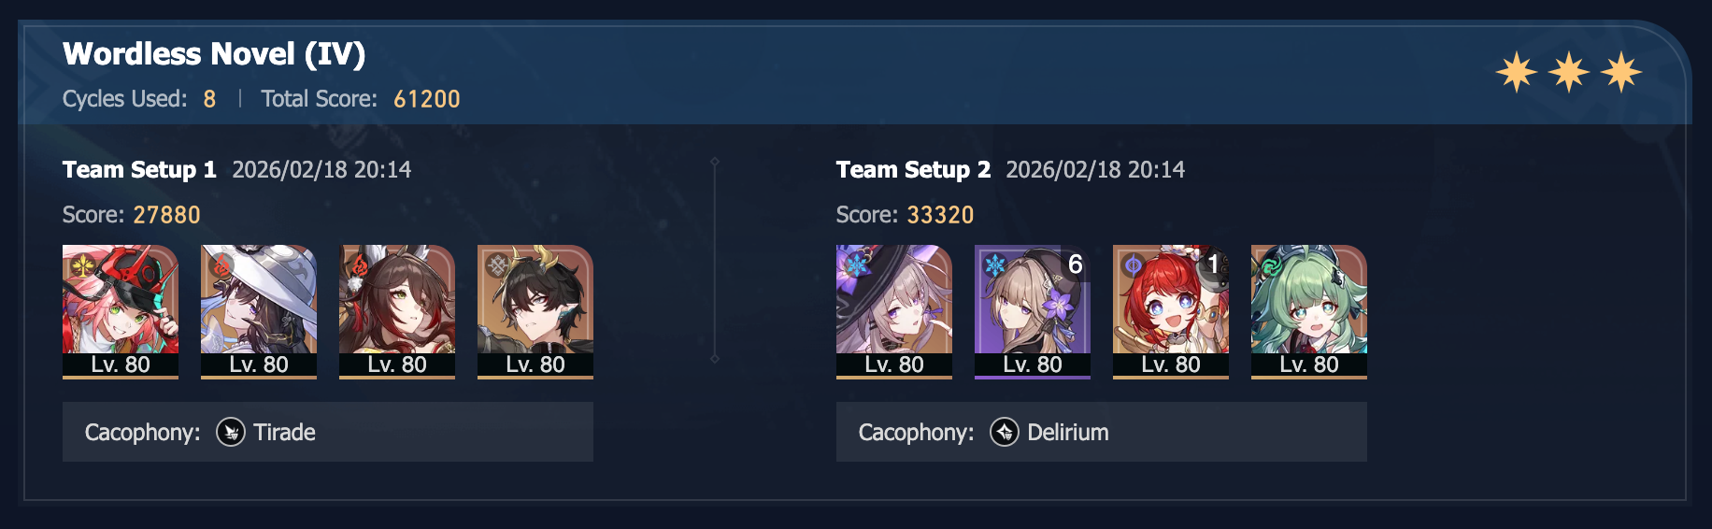Select the black-haired horned character portrait
Screen dimensions: 1712x529
click(x=535, y=311)
